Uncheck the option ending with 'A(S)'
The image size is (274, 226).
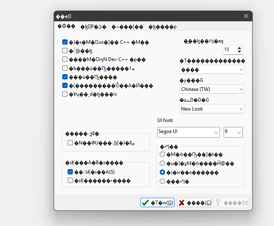click(70, 172)
